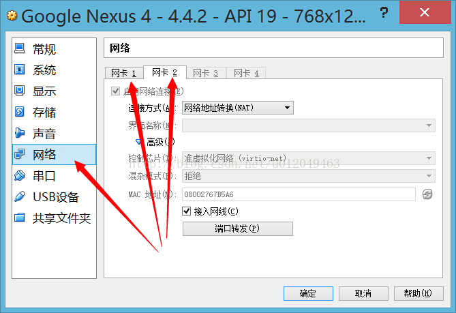This screenshot has width=456, height=313.
Task: Open the 串口 settings page
Action: [54, 176]
